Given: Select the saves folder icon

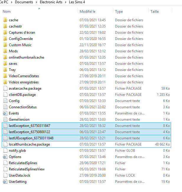Looking at the screenshot, I should (5, 64).
